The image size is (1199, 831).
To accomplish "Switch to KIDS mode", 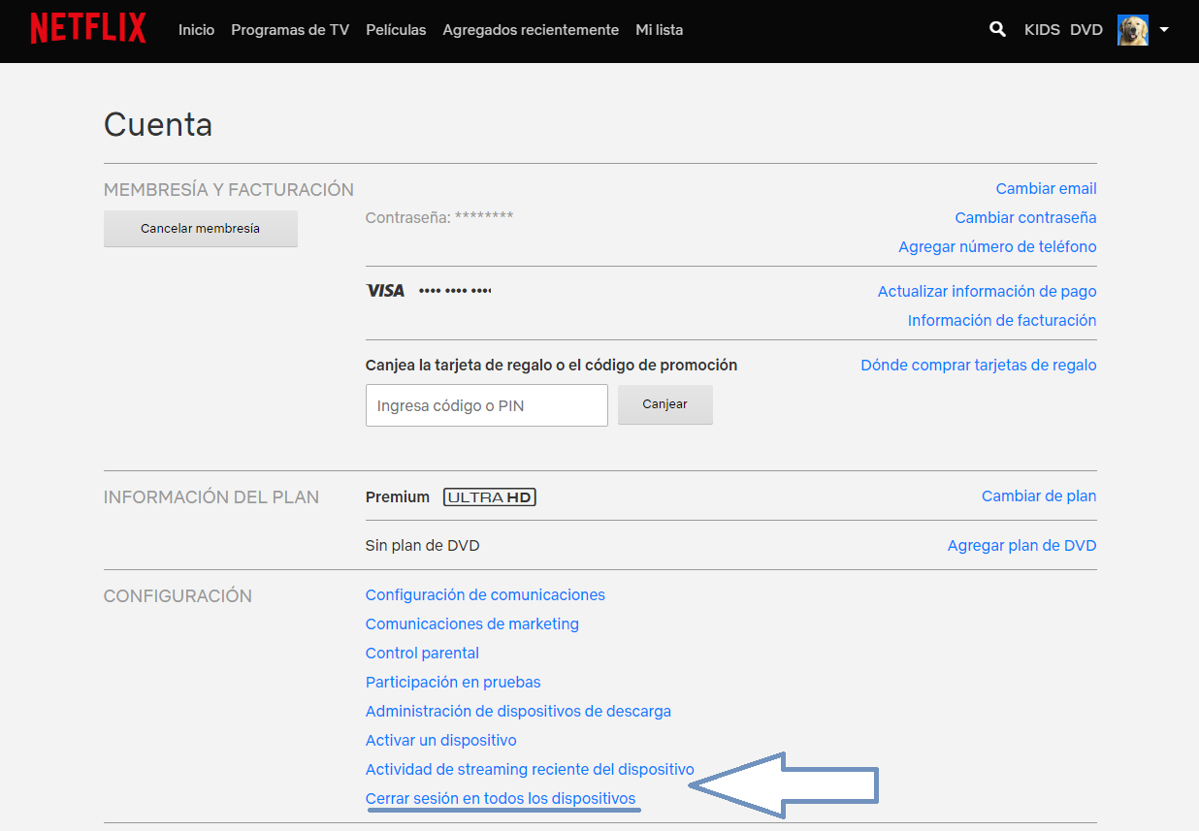I will point(1042,30).
